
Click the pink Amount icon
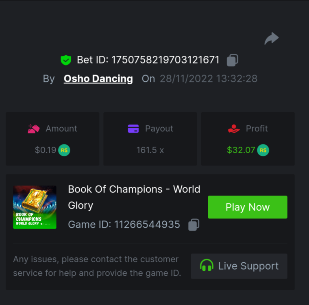coord(33,129)
